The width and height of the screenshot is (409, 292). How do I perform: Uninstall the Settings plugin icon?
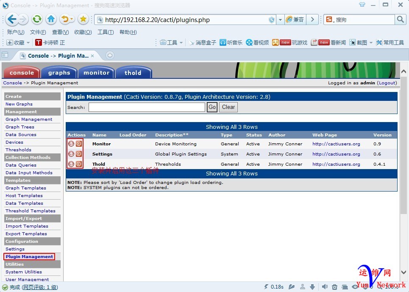click(x=71, y=154)
